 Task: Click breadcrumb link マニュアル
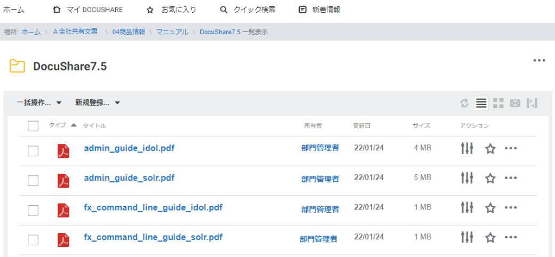(172, 32)
